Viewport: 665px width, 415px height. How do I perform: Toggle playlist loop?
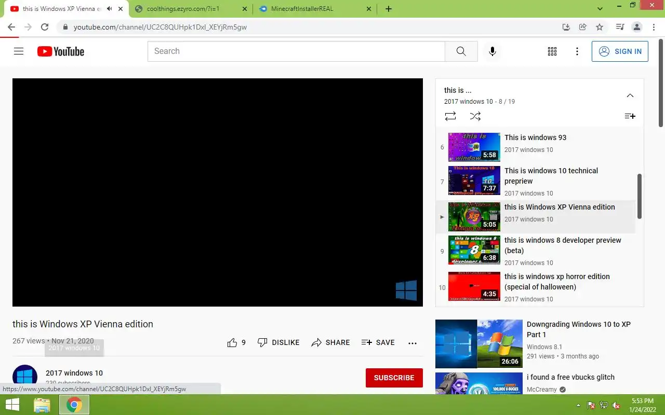coord(450,116)
